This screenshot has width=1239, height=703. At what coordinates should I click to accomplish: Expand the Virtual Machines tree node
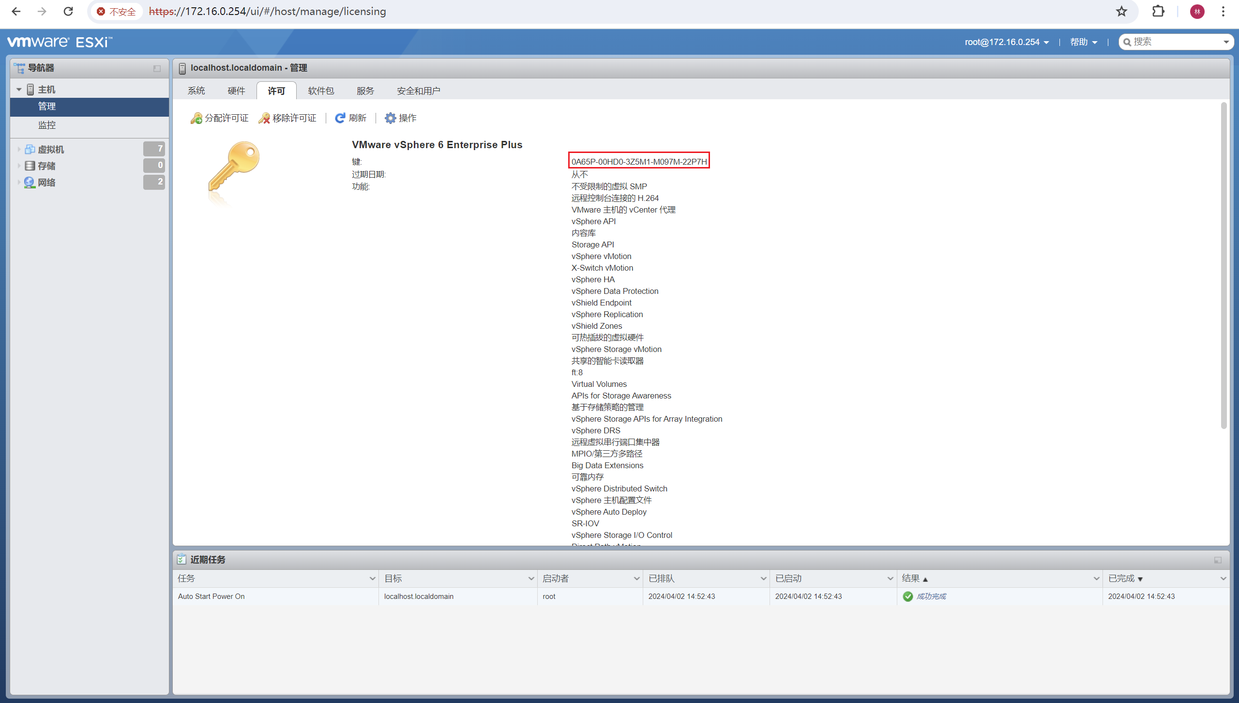click(19, 149)
